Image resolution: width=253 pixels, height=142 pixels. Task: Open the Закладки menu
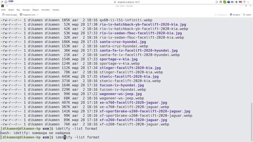(26, 10)
